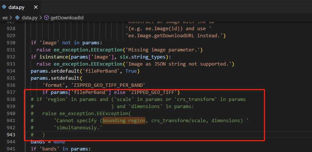
Task: Click 'params.setdefault(' on line 935
Action: pos(57,78)
